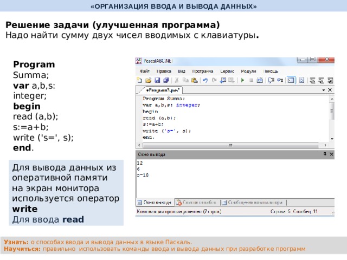Click output value '12' in output window
This screenshot has width=347, height=260.
[x=140, y=163]
